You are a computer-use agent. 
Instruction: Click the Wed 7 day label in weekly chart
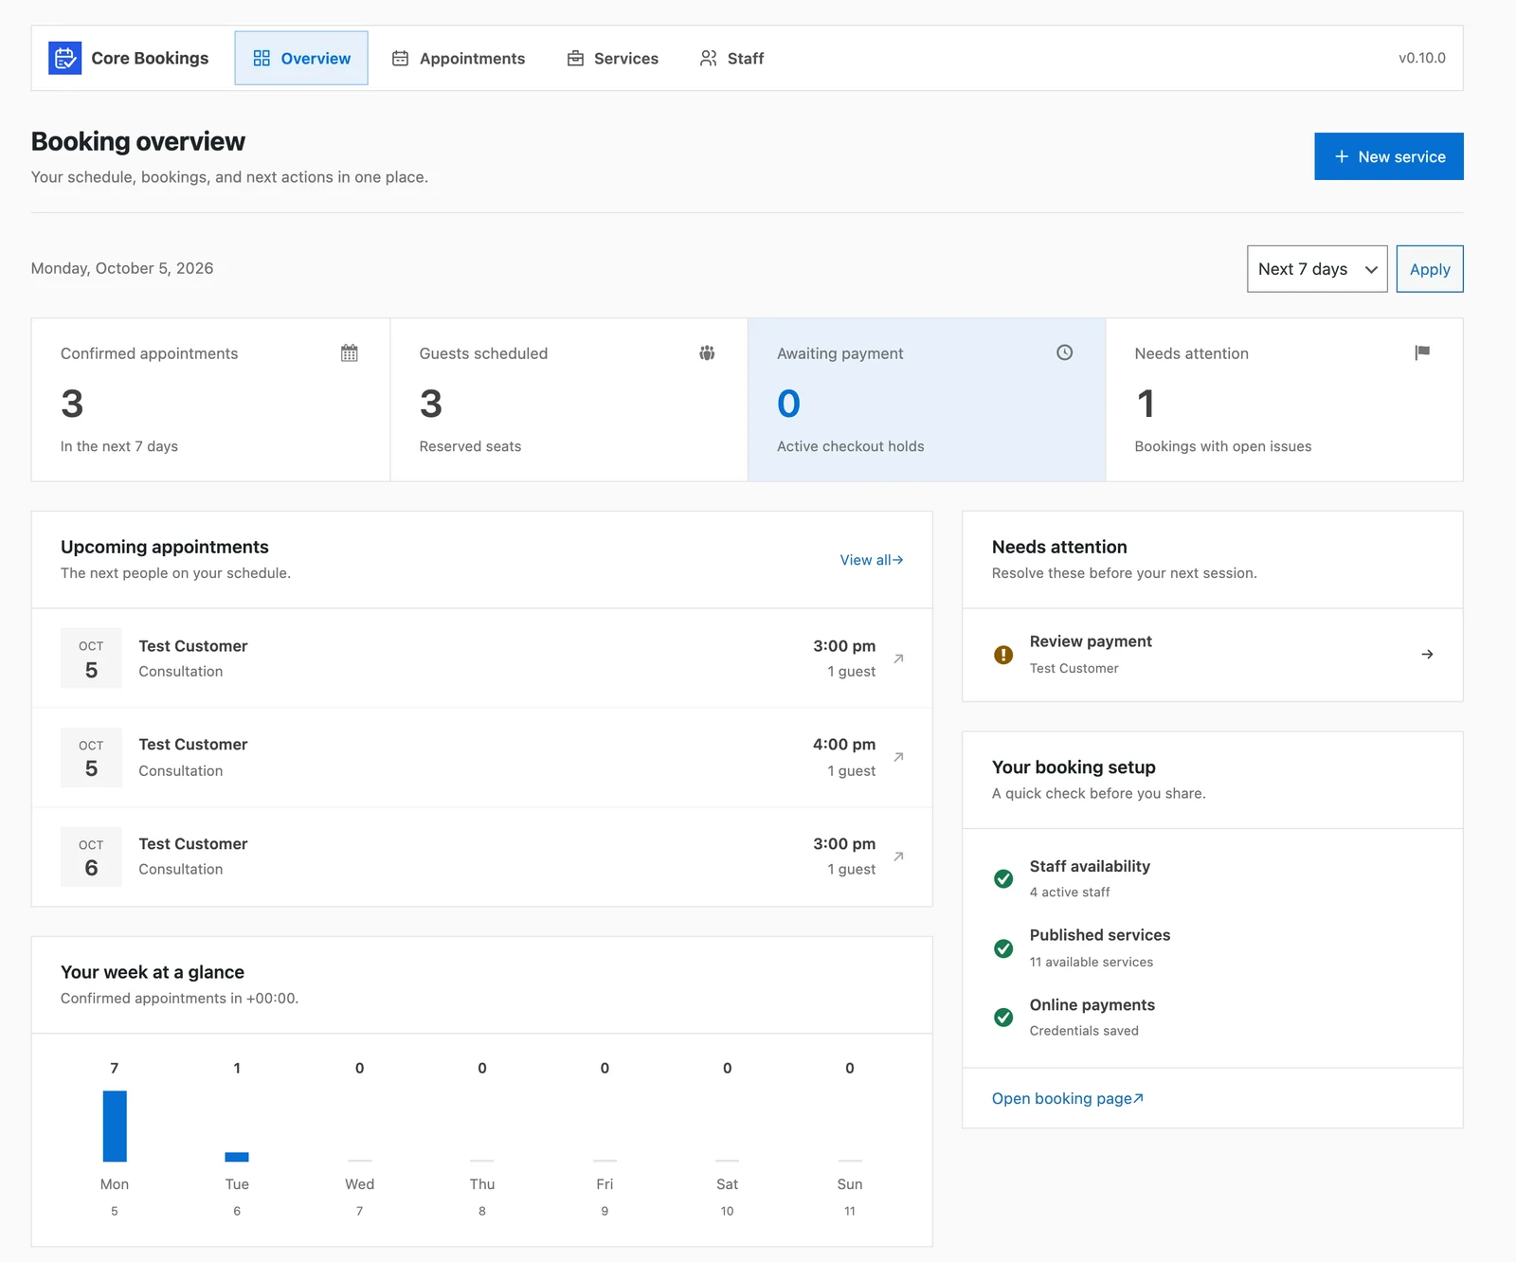(359, 1197)
